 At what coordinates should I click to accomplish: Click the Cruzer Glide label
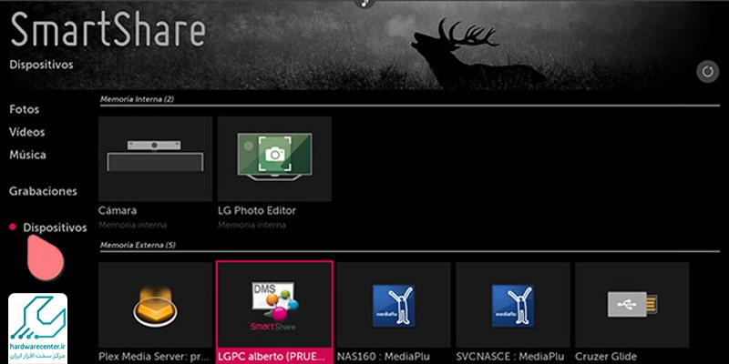point(606,357)
